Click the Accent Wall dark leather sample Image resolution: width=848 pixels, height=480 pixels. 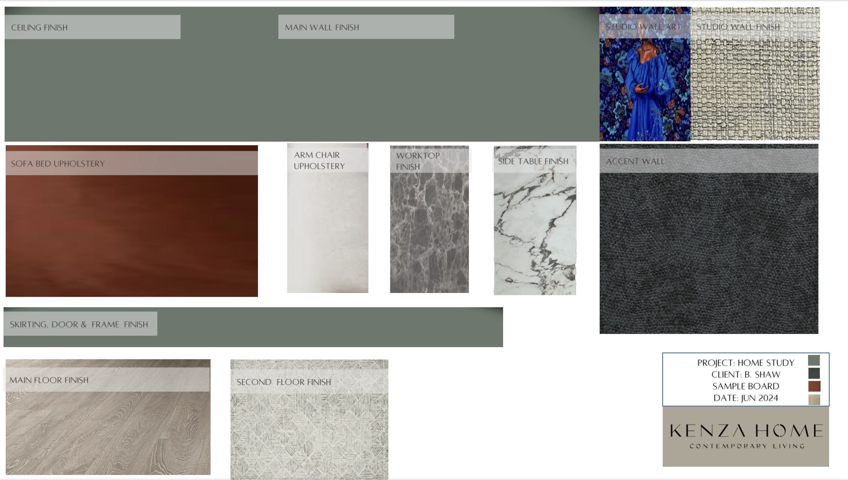coord(708,253)
